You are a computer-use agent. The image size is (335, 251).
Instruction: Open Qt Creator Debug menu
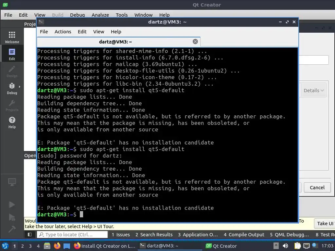[77, 15]
